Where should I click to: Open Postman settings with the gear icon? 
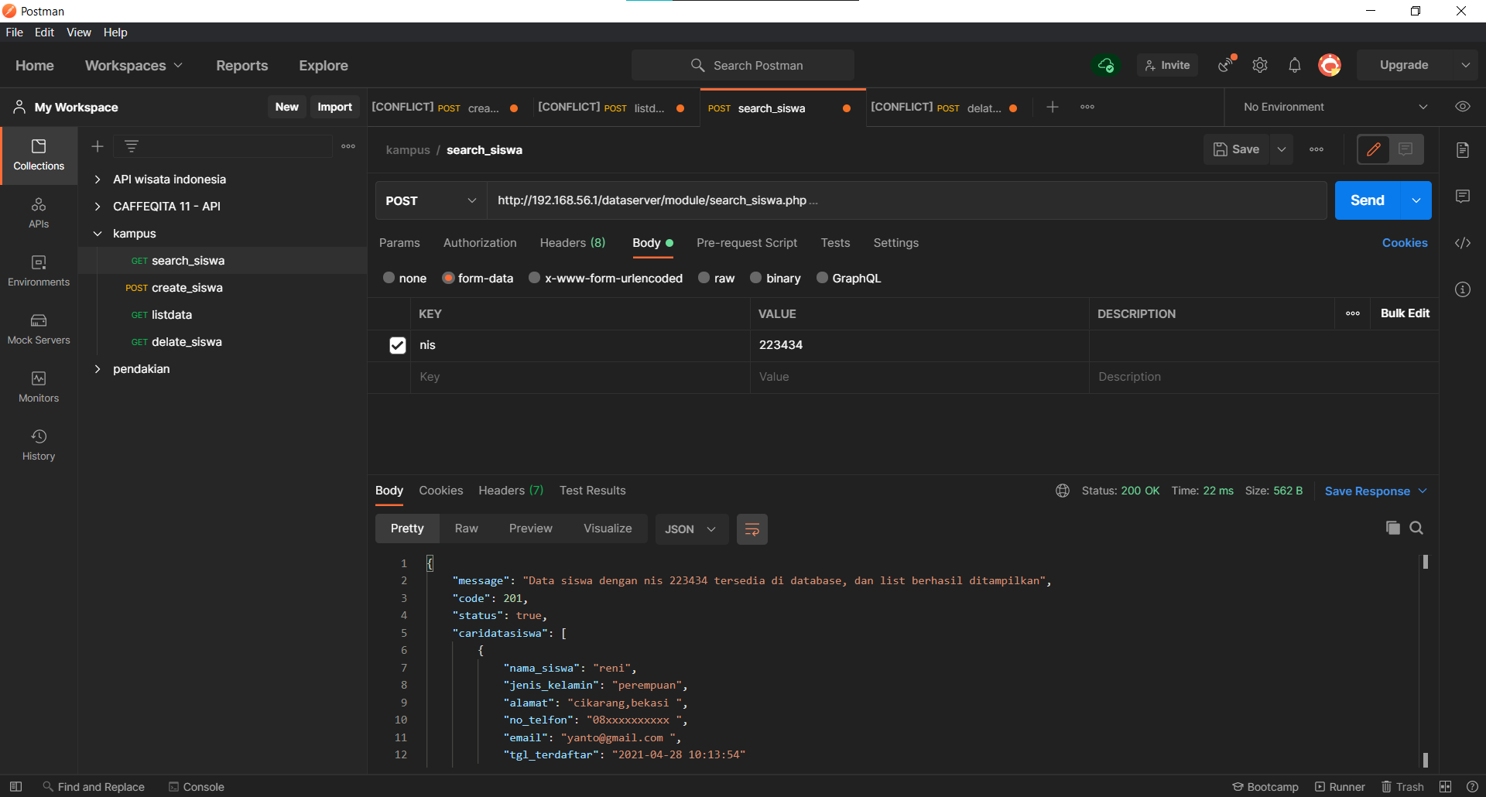[x=1260, y=65]
